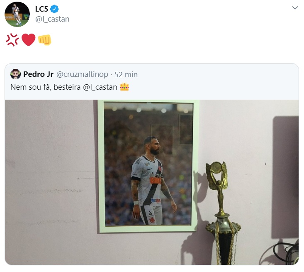
Task: Open the tweet options chevron menu
Action: (295, 8)
